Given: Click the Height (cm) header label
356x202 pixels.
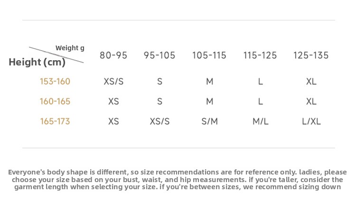Looking at the screenshot, I should point(37,62).
